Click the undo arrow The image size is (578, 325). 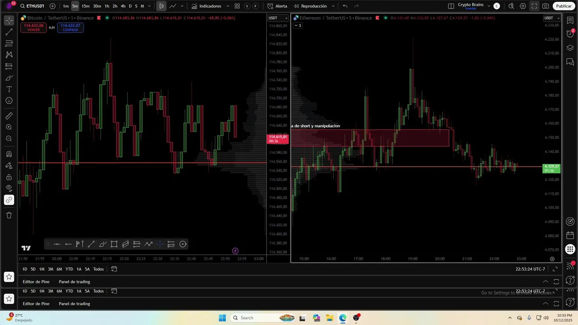pyautogui.click(x=345, y=6)
